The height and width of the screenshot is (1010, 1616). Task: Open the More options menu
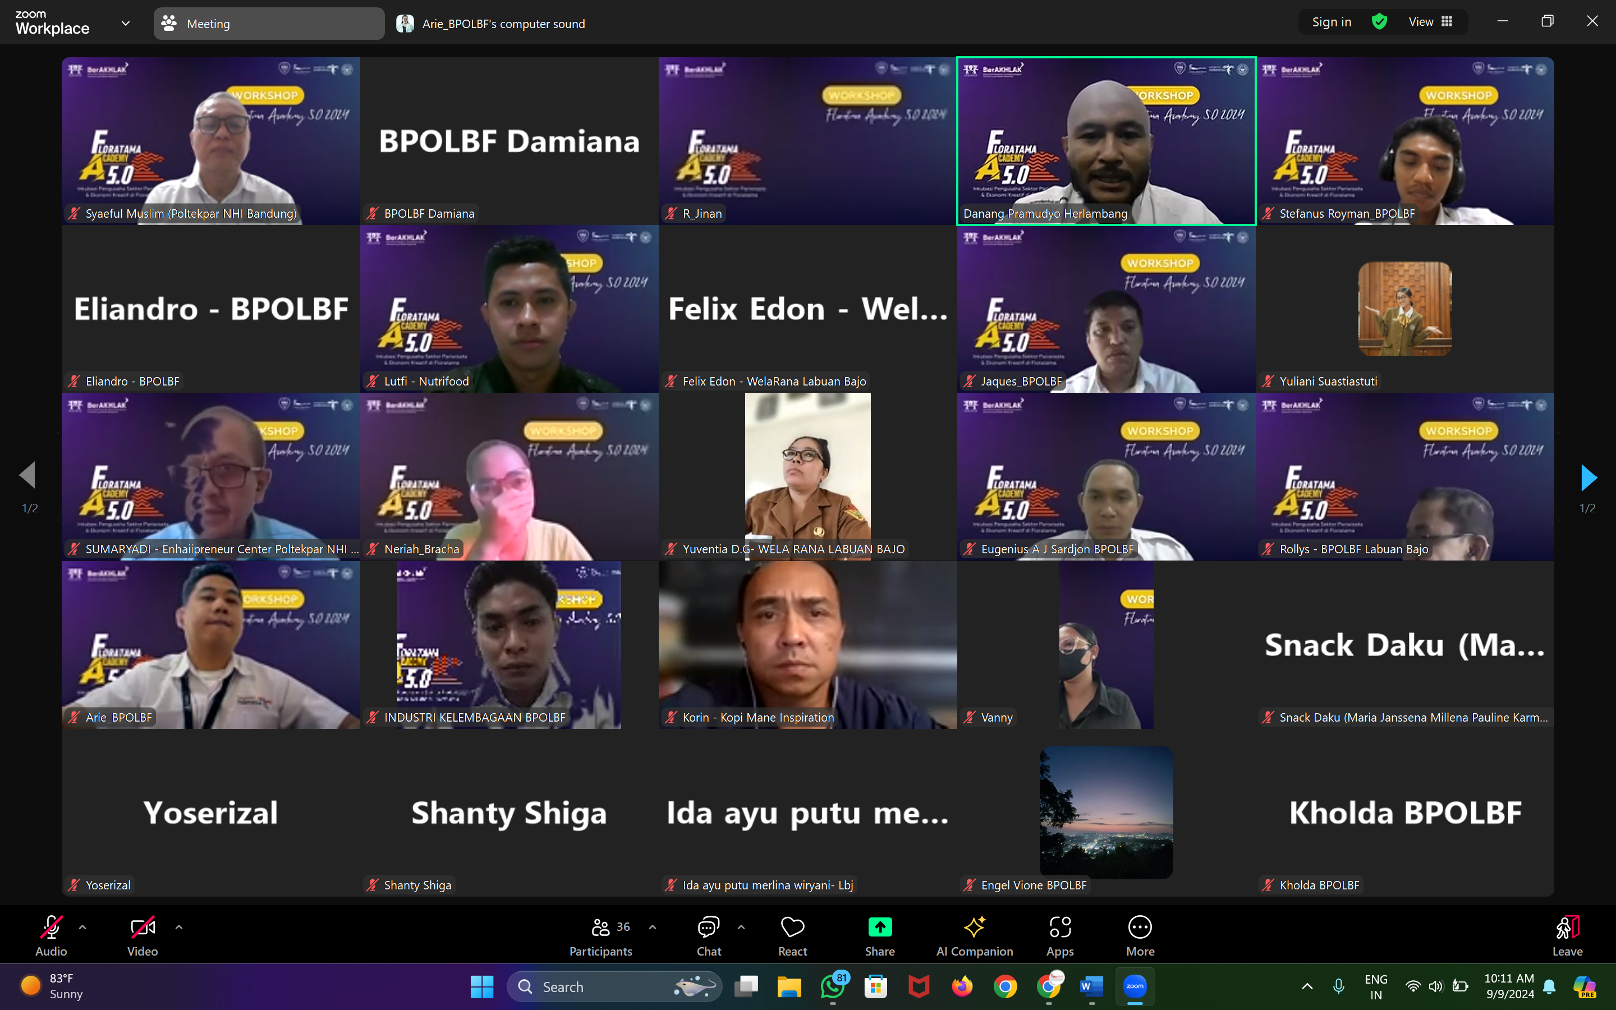click(x=1140, y=935)
